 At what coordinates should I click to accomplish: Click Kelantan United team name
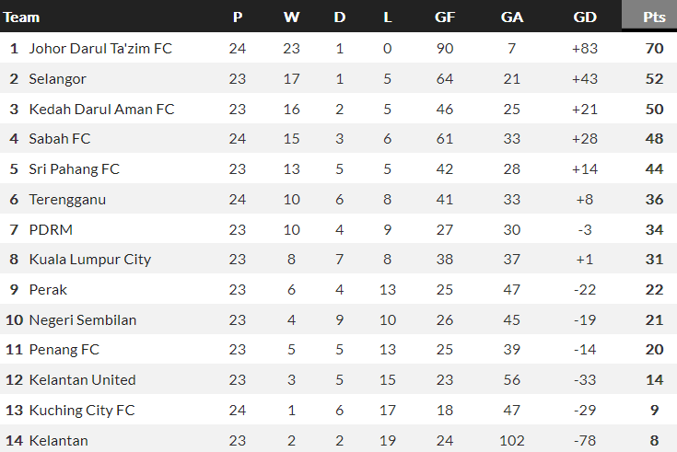(82, 379)
